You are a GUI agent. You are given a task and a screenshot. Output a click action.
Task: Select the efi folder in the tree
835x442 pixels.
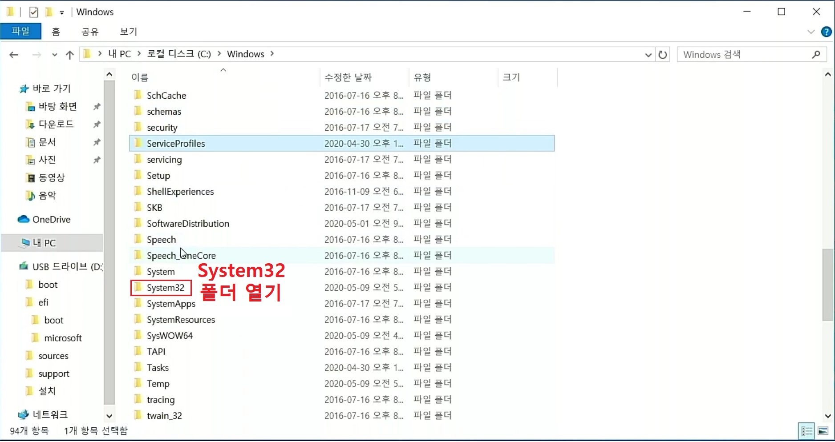tap(43, 302)
